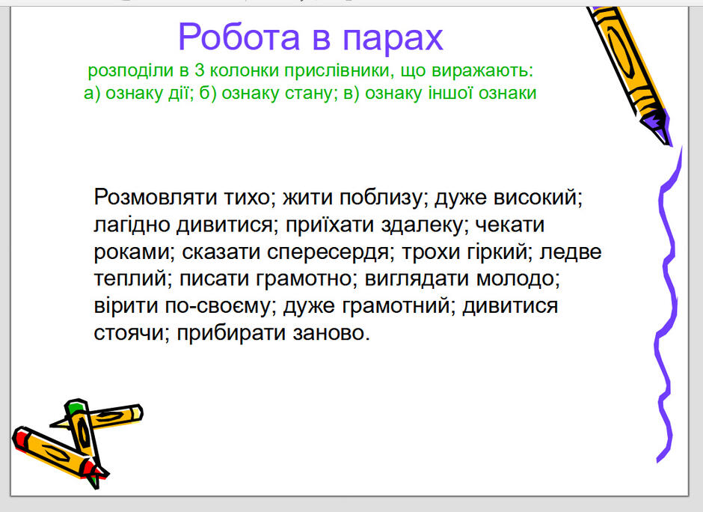Select the title 'Робота в парах'
The width and height of the screenshot is (703, 512).
(x=310, y=37)
